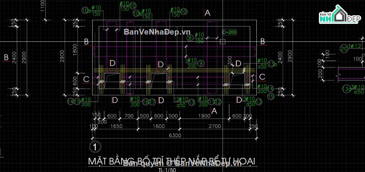Select the grid axis bubble numbered 1
365x172 pixels.
coord(95,147)
